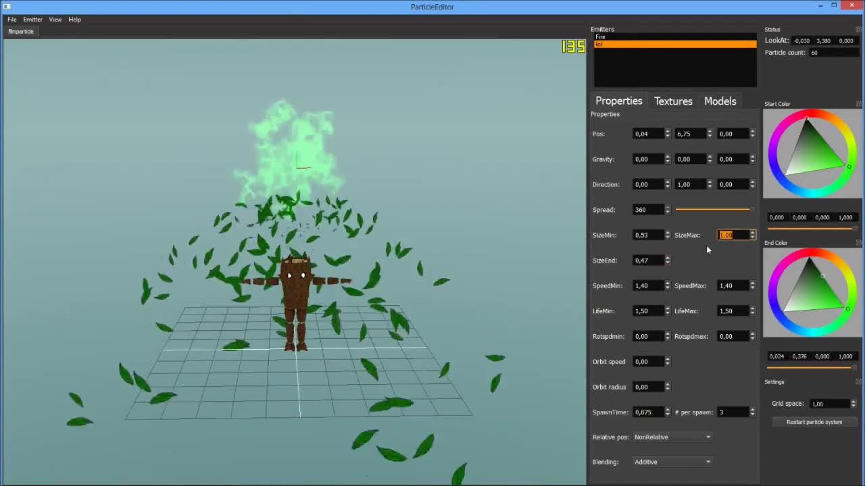This screenshot has width=865, height=486.
Task: Click the Direction Y field showing 1,00
Action: [690, 184]
